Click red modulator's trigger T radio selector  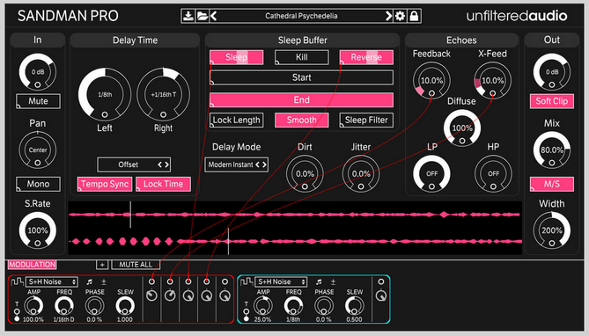coord(17,316)
